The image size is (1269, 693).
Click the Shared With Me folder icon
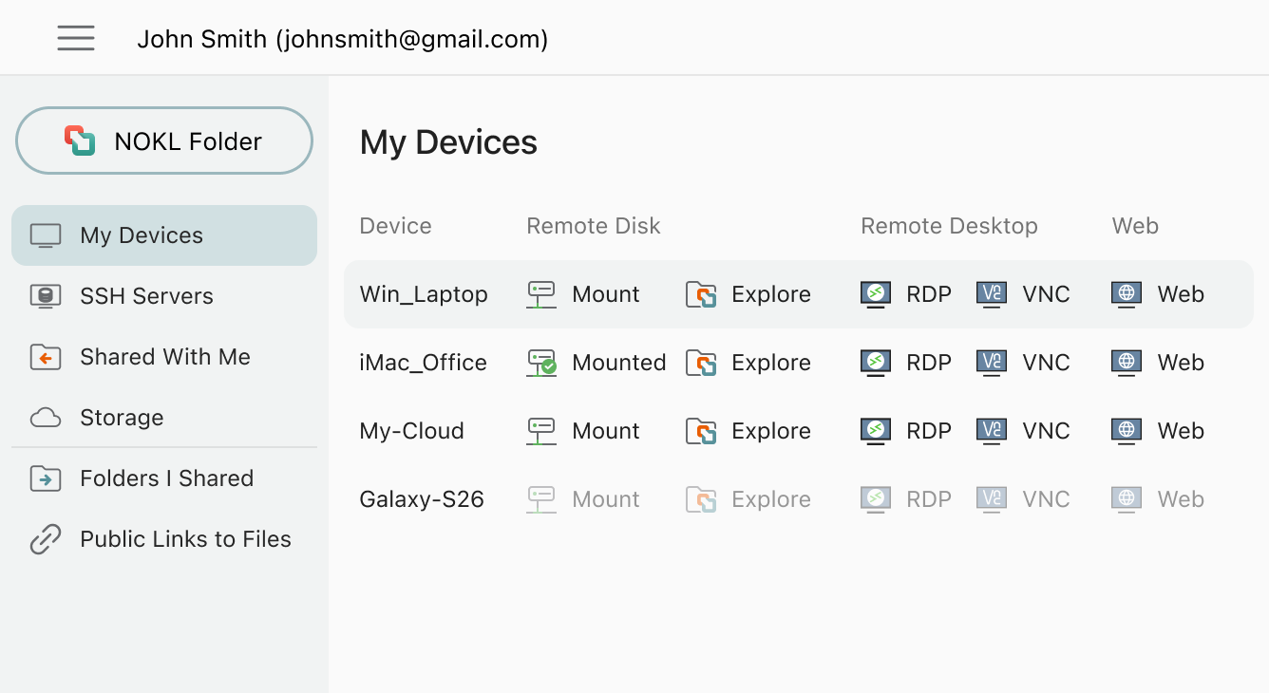click(46, 357)
